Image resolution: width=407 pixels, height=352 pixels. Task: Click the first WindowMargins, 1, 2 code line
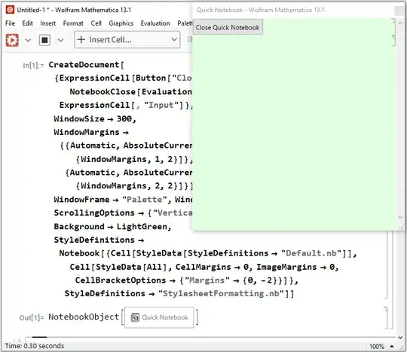point(134,159)
